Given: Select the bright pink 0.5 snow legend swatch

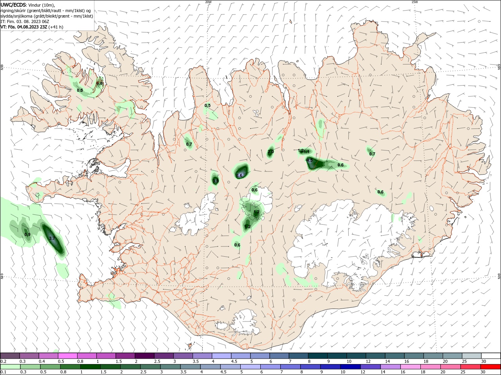Looking at the screenshot, I should coord(68,356).
